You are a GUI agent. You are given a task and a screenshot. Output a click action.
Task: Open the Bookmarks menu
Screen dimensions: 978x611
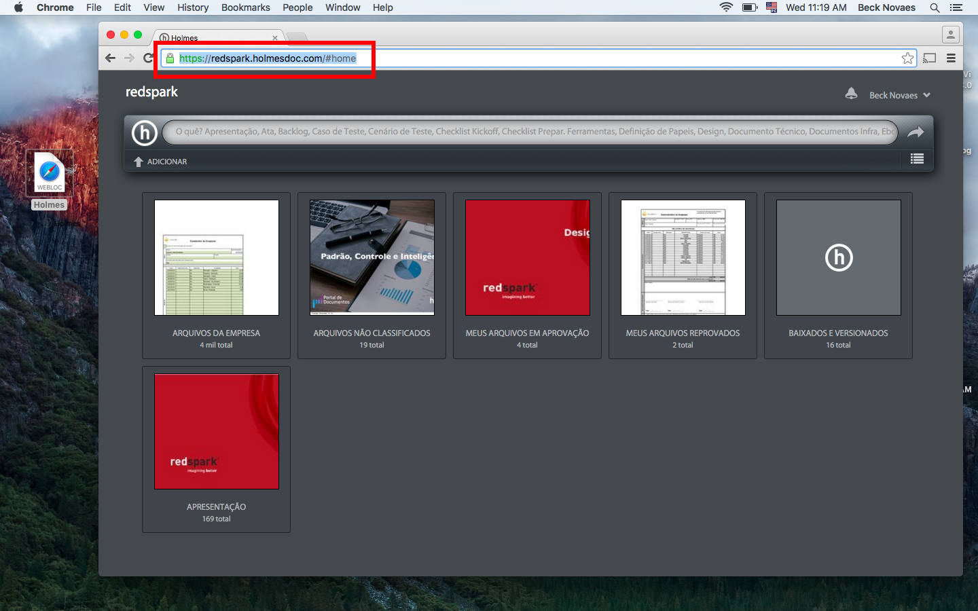(246, 7)
